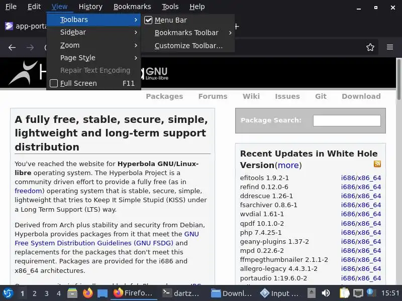Click the eject/removable media tray icon
402x301 pixels.
click(312, 293)
